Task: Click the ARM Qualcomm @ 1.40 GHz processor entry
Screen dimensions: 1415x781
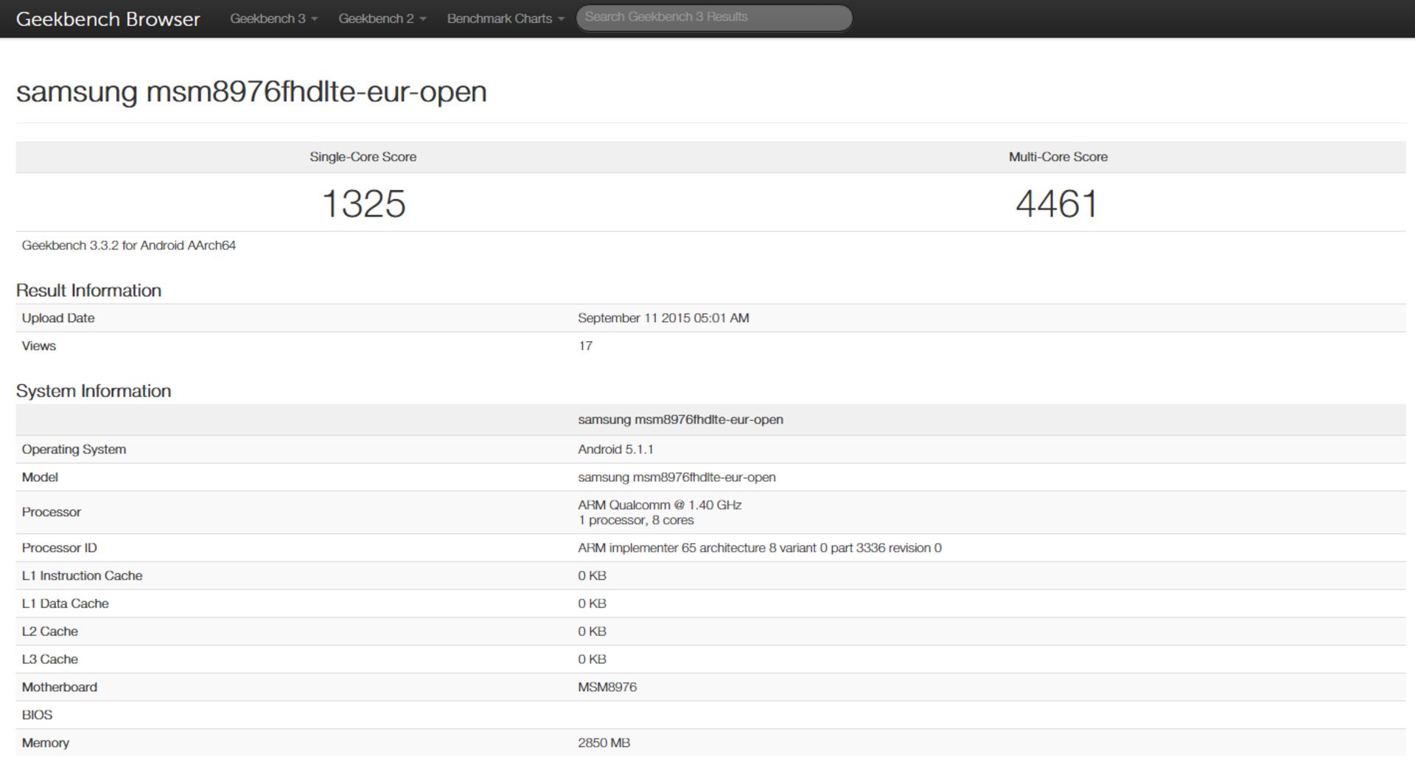Action: coord(659,505)
